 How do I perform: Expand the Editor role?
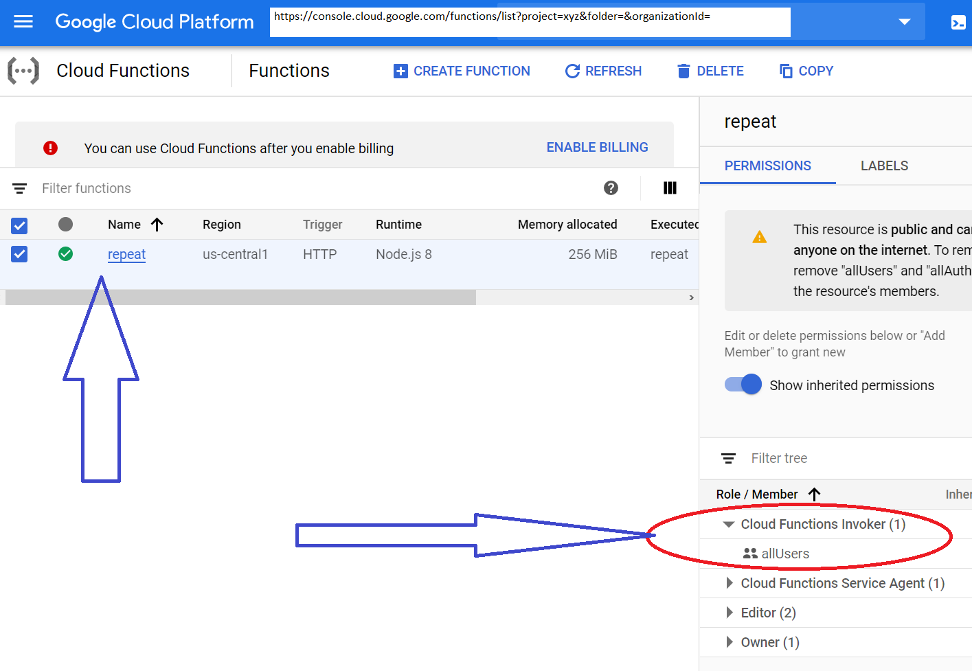(730, 613)
